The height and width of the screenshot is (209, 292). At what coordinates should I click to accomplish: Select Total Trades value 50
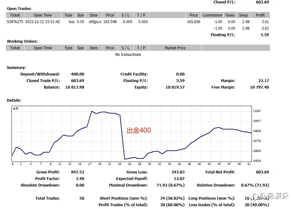[82, 198]
